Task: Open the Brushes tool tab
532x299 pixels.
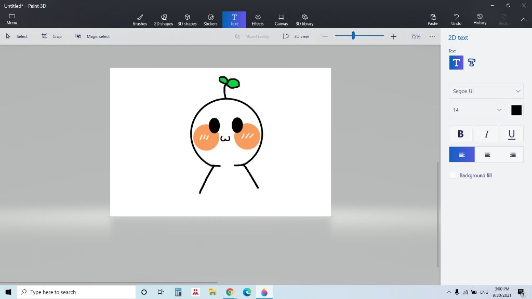Action: pos(140,20)
